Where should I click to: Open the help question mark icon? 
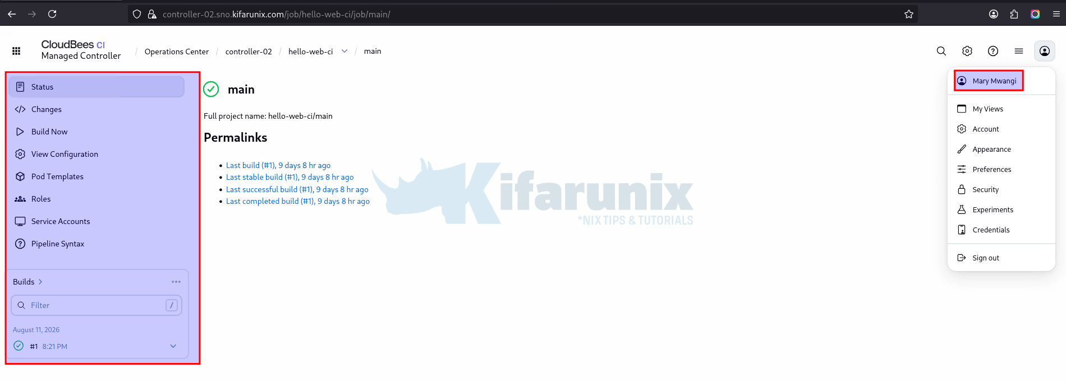coord(993,51)
